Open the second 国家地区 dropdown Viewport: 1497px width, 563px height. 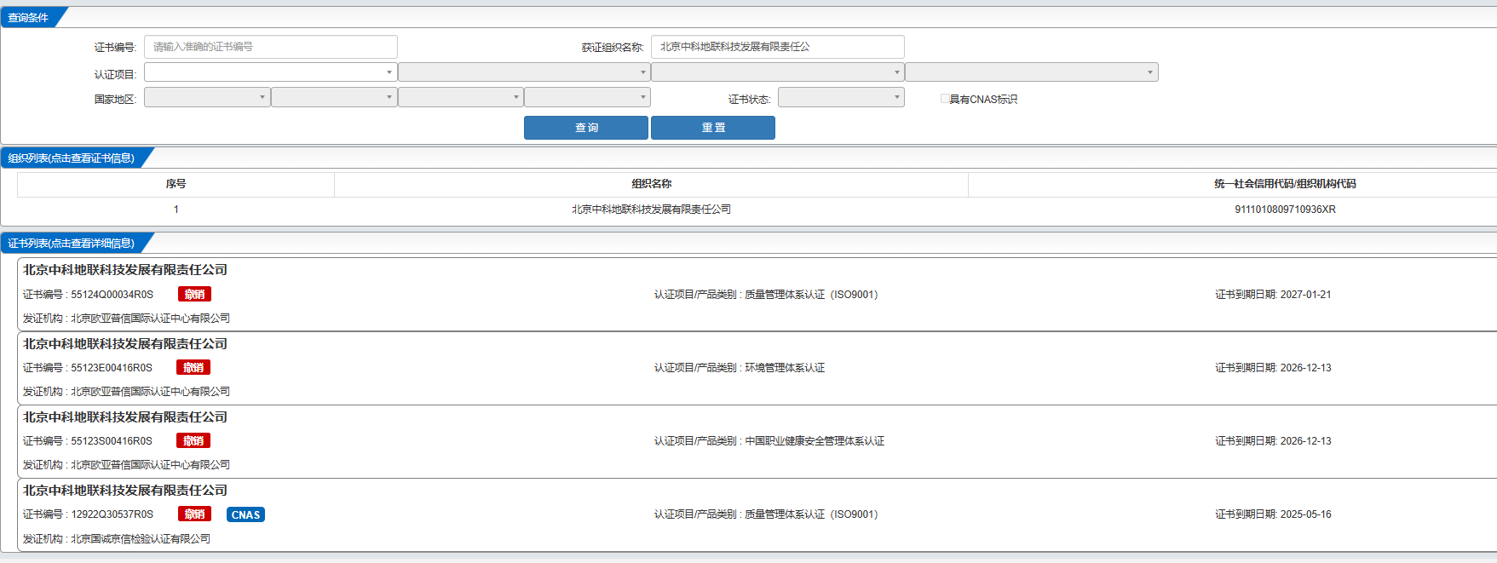[x=334, y=98]
